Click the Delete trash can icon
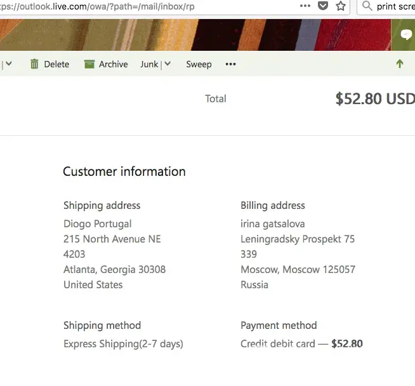Image resolution: width=415 pixels, height=386 pixels. pos(34,64)
